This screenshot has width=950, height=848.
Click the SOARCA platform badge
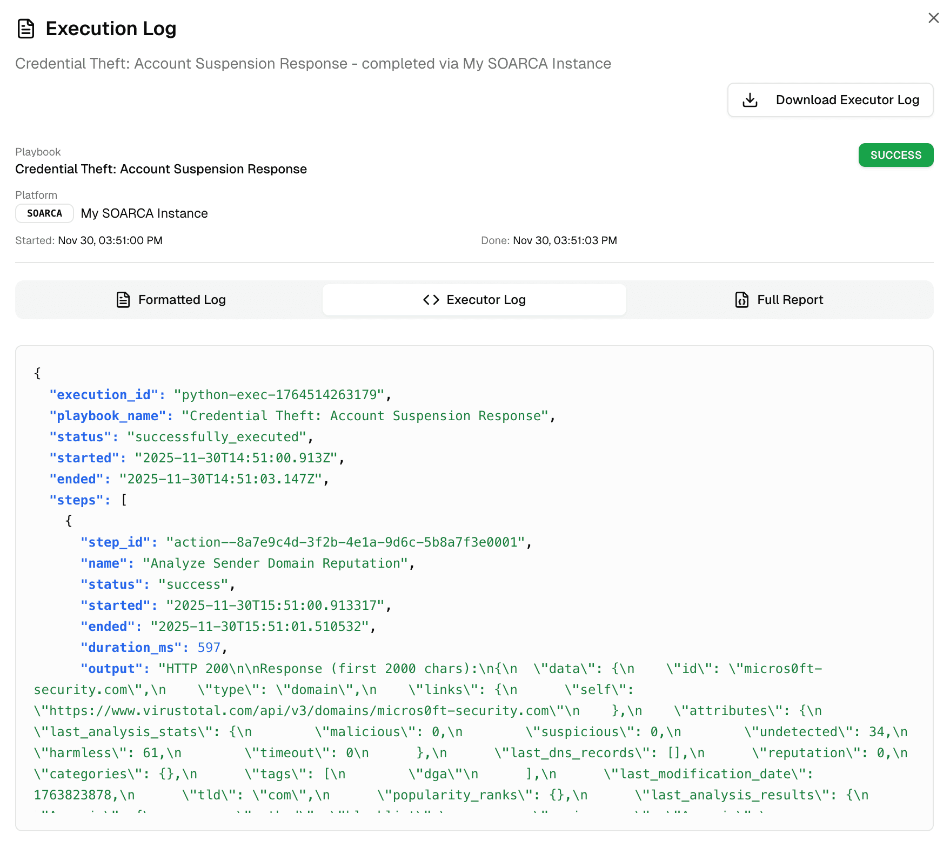(44, 213)
